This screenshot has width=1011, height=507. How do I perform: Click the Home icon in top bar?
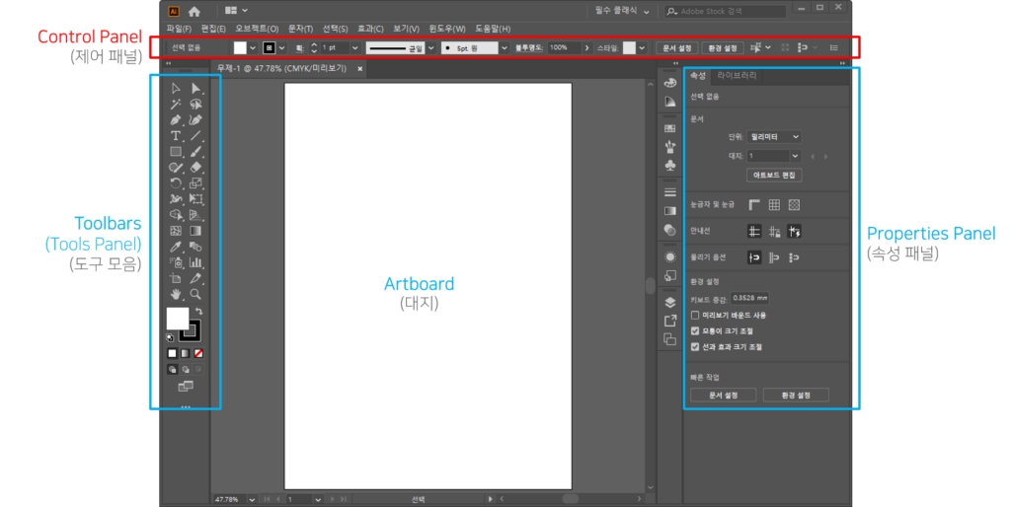click(x=194, y=11)
